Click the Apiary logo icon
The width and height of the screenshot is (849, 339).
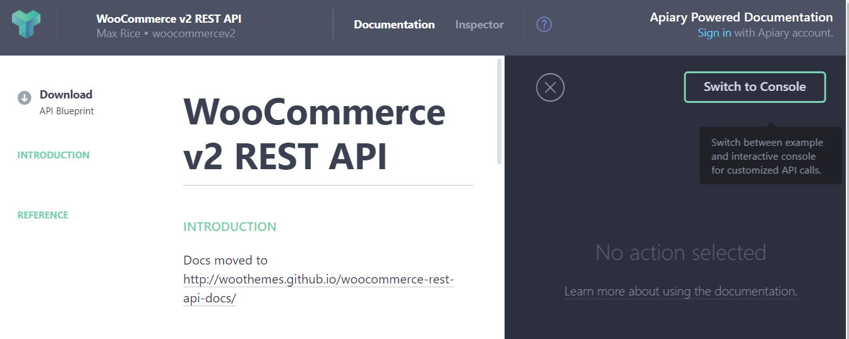[26, 25]
